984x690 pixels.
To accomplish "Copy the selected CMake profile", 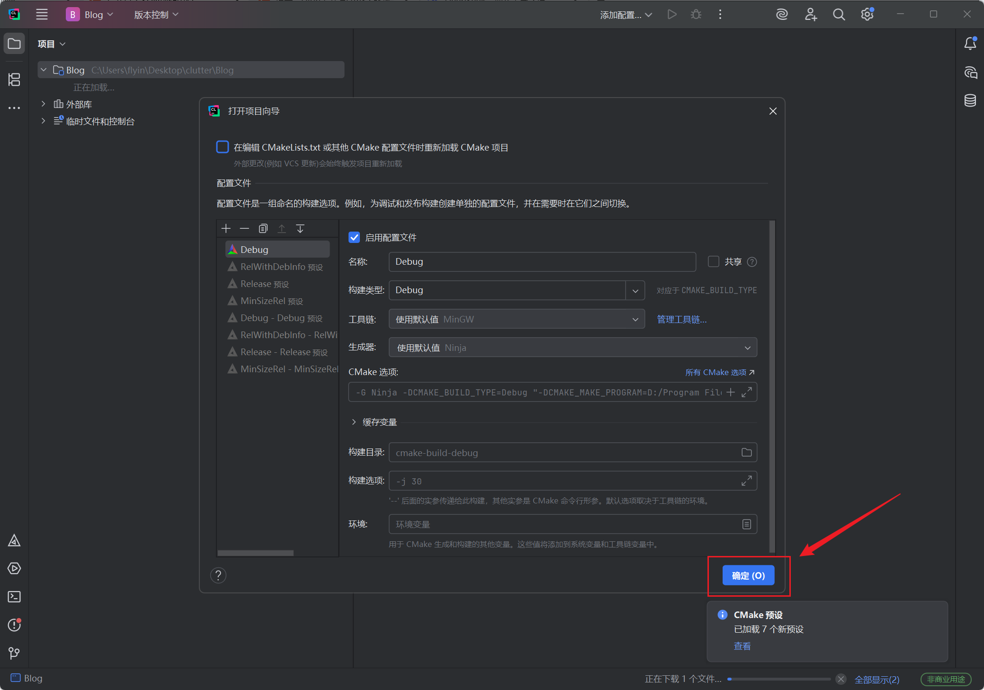I will [x=263, y=229].
